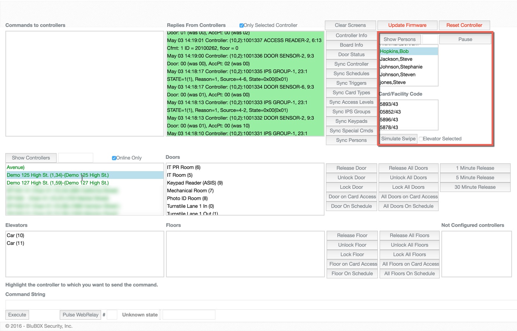Click the Sync Access Levels button
The height and width of the screenshot is (331, 517).
tap(351, 102)
